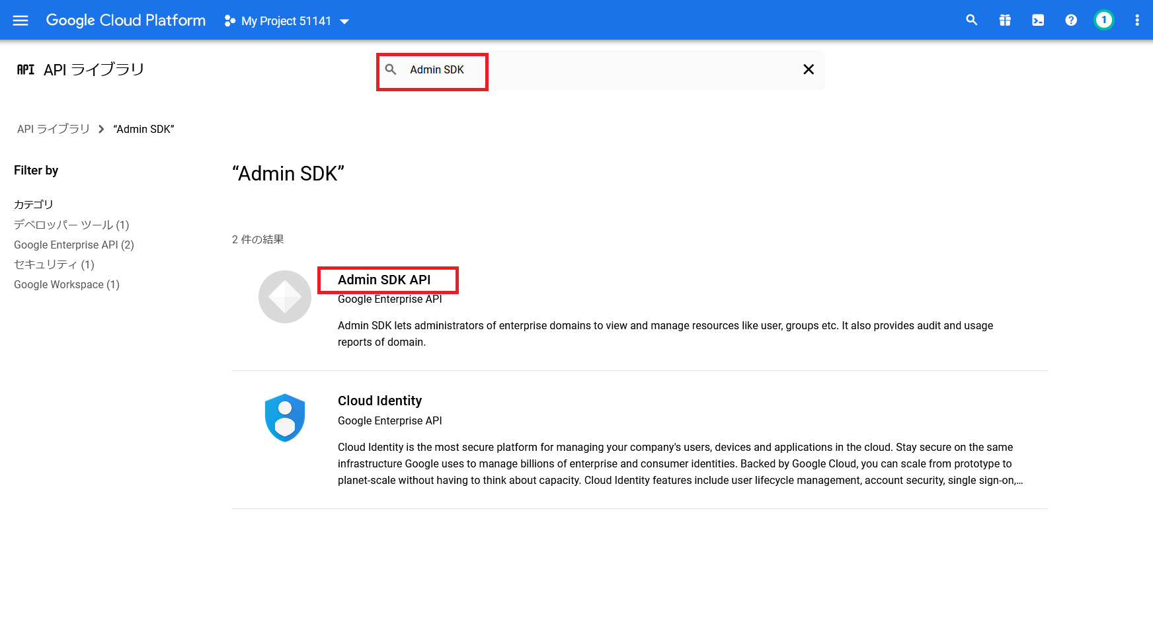The height and width of the screenshot is (630, 1153).
Task: Click Google Enterprise API under Cloud Identity
Action: pos(390,420)
